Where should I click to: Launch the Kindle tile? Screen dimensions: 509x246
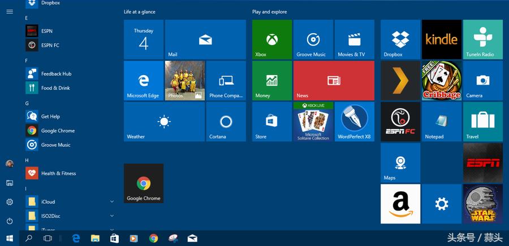(x=442, y=39)
